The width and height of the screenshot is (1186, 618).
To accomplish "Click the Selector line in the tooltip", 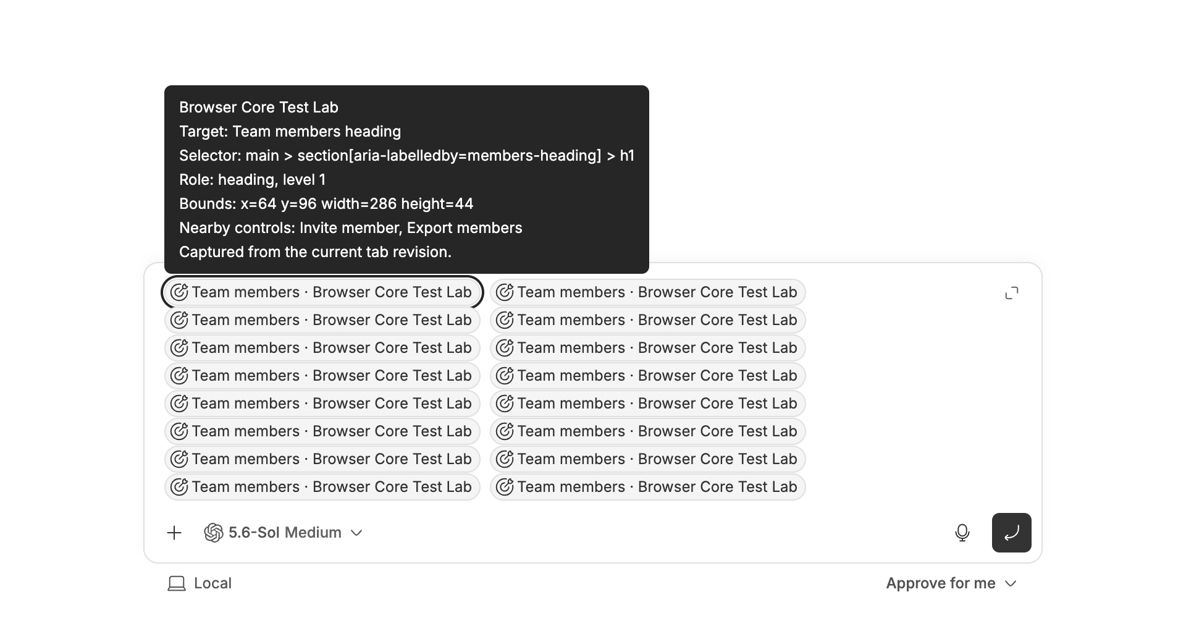I will 406,156.
